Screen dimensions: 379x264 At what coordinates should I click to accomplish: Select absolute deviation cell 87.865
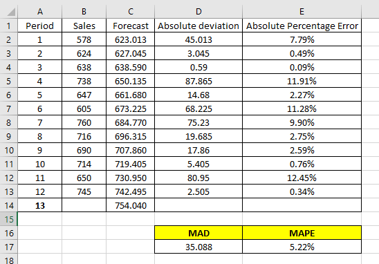tap(198, 81)
